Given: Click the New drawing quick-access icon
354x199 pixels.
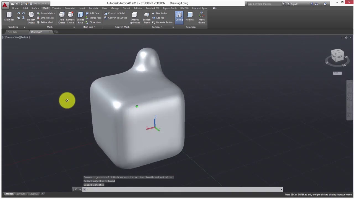Looking at the screenshot, I should pos(13,4).
